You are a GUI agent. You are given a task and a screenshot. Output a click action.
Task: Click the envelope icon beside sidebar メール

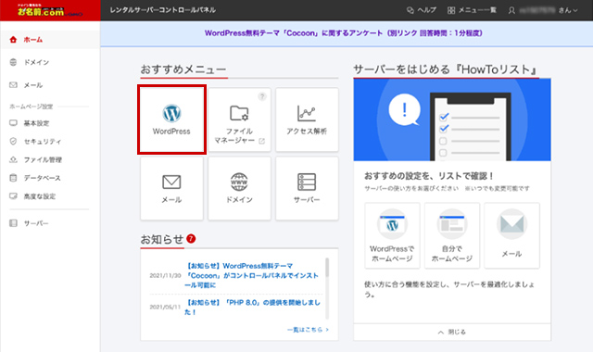(13, 85)
